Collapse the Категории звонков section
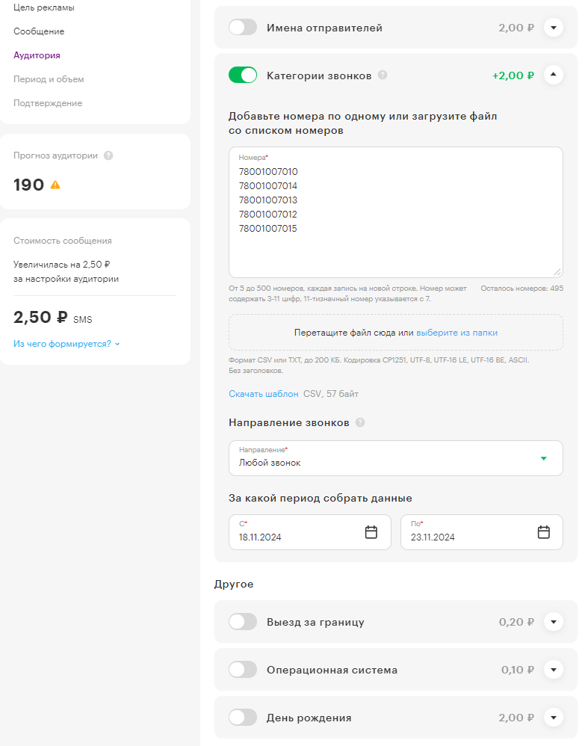The height and width of the screenshot is (746, 588). pyautogui.click(x=553, y=75)
